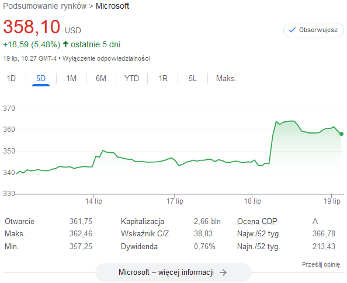The width and height of the screenshot is (347, 283).
Task: Toggle the Obserwujesz follow button
Action: coord(313,30)
